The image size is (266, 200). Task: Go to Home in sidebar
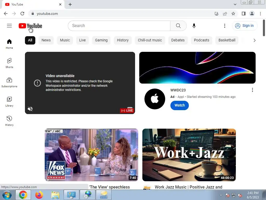click(9, 44)
